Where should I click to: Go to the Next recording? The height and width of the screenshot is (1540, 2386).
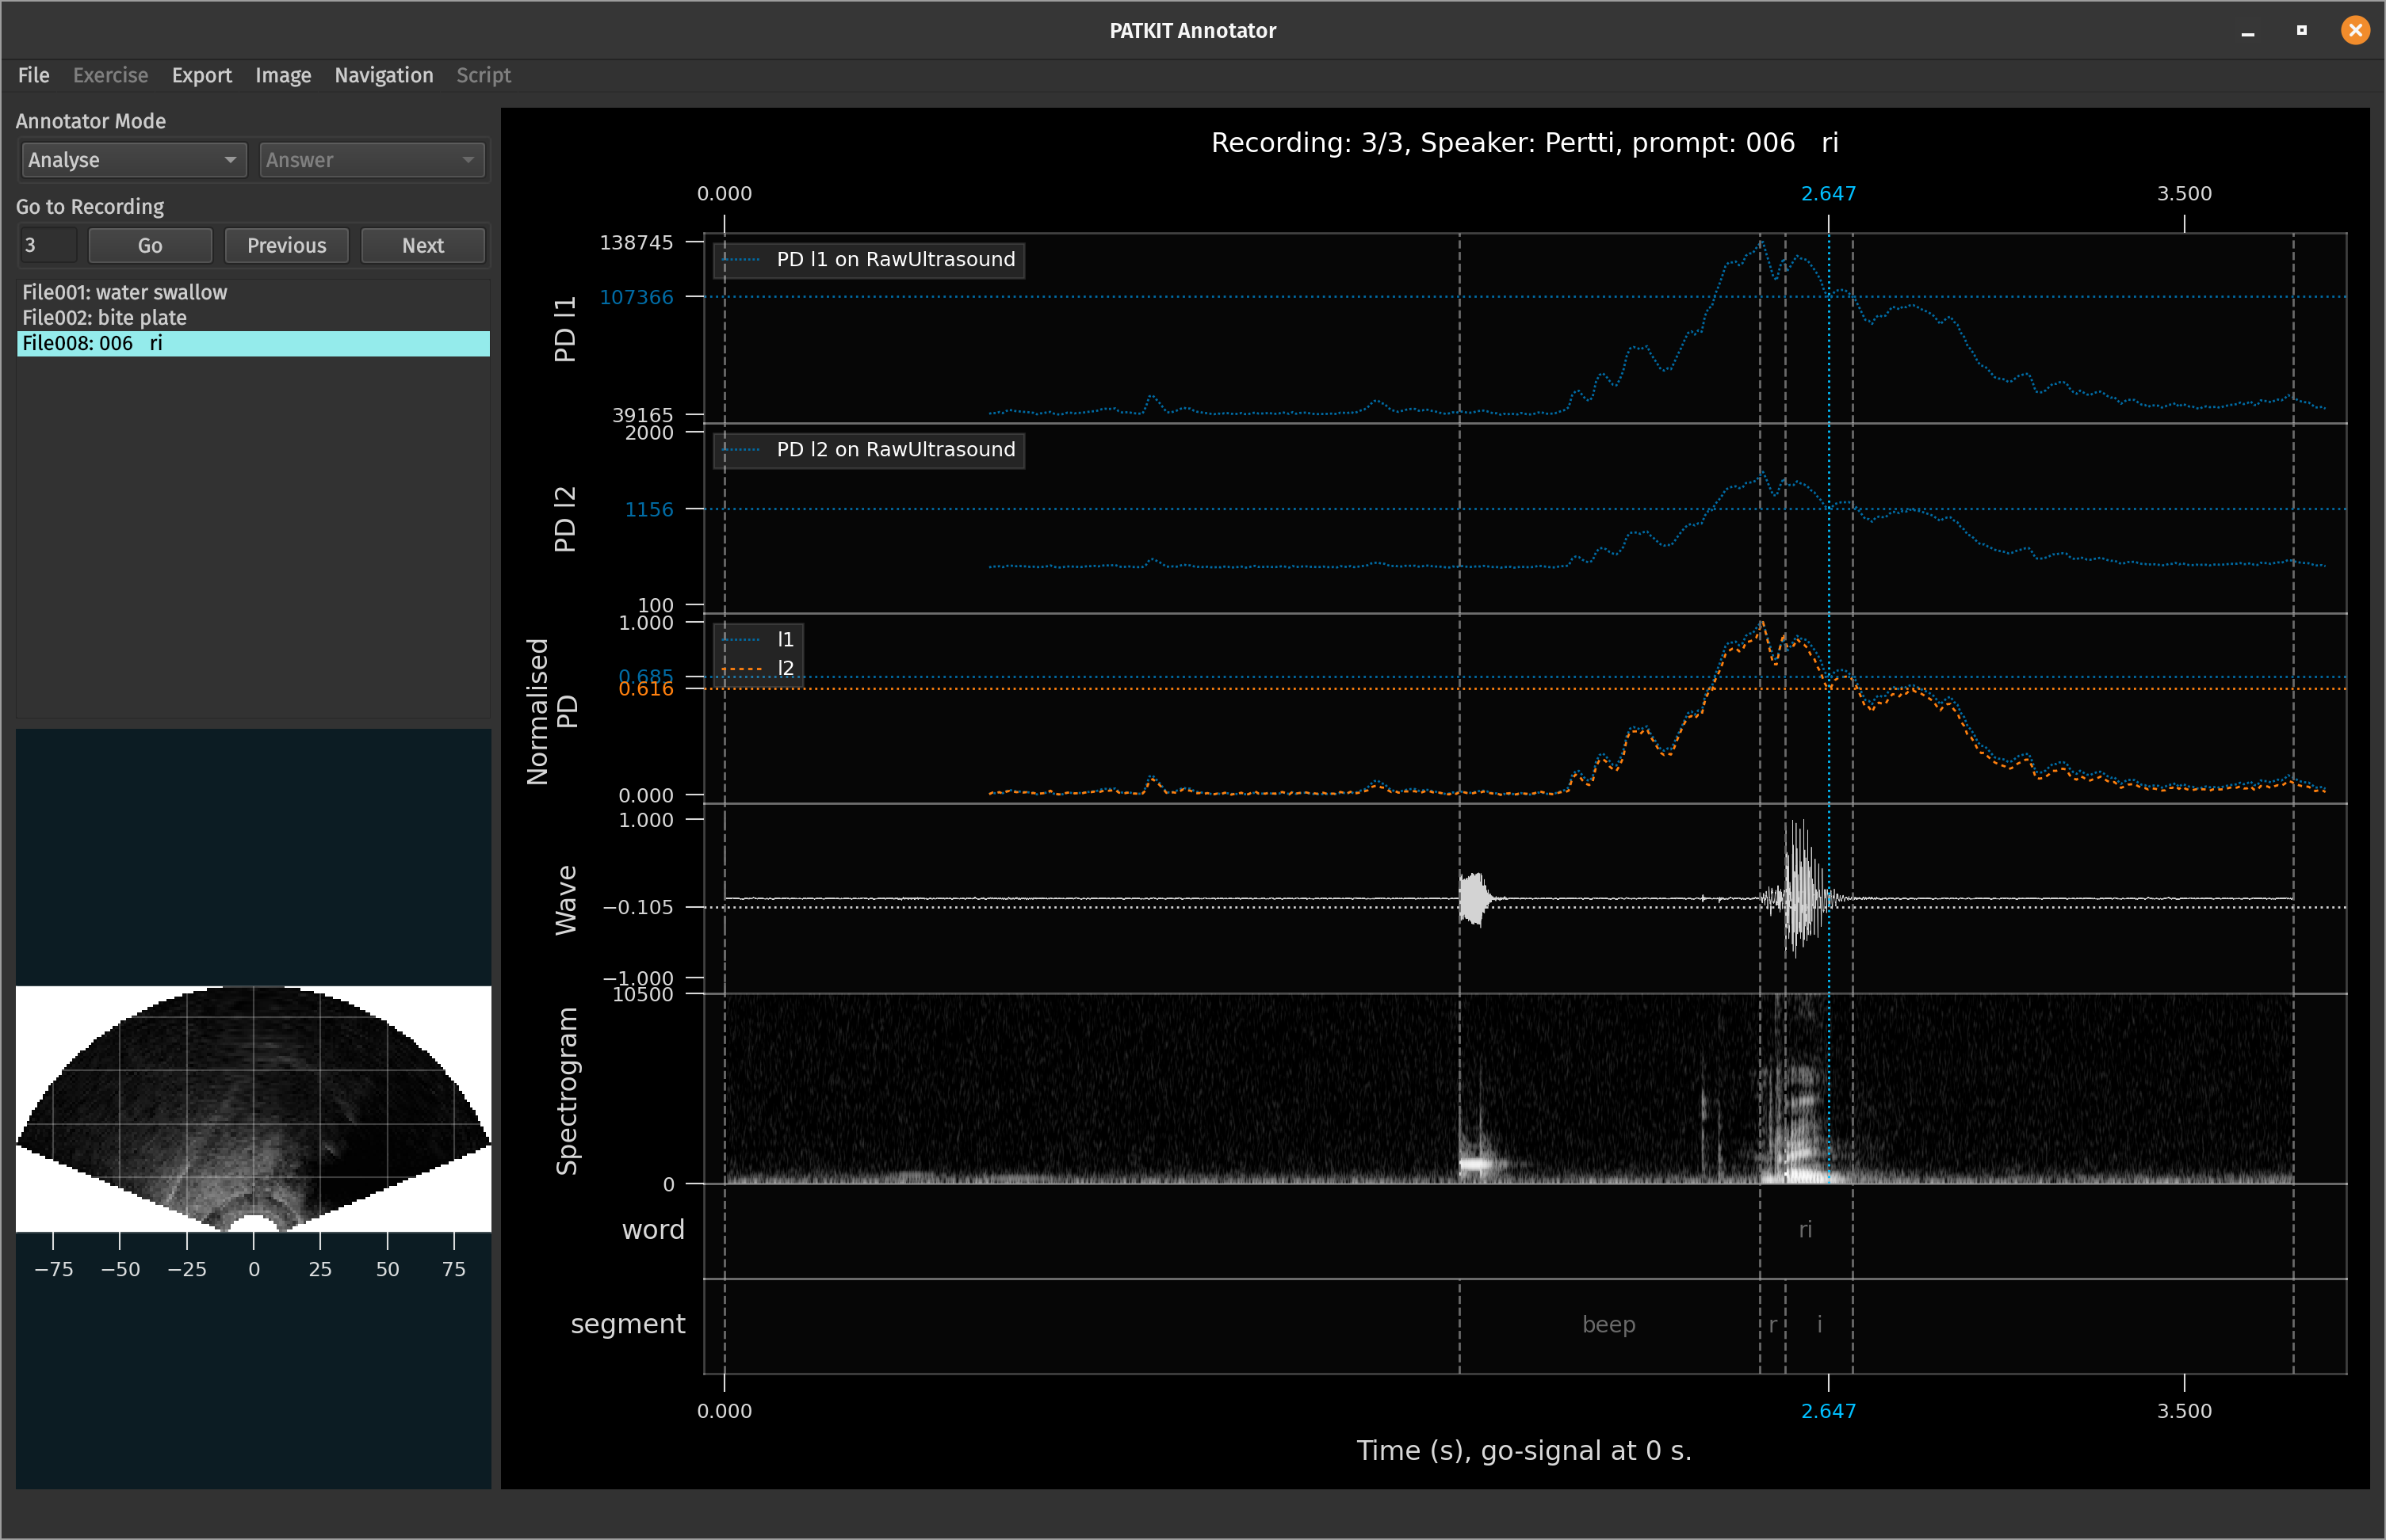(x=423, y=245)
